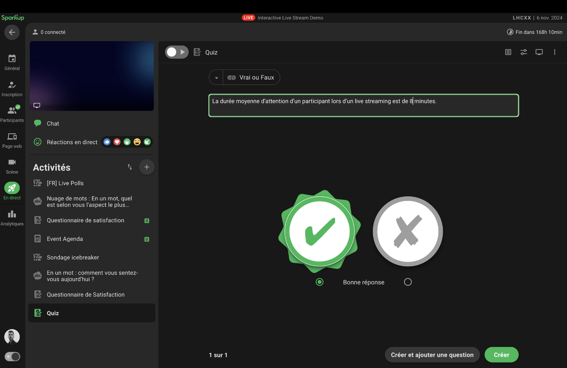Click the thumbs up reaction icon
Screen dimensions: 567x368
pos(107,142)
